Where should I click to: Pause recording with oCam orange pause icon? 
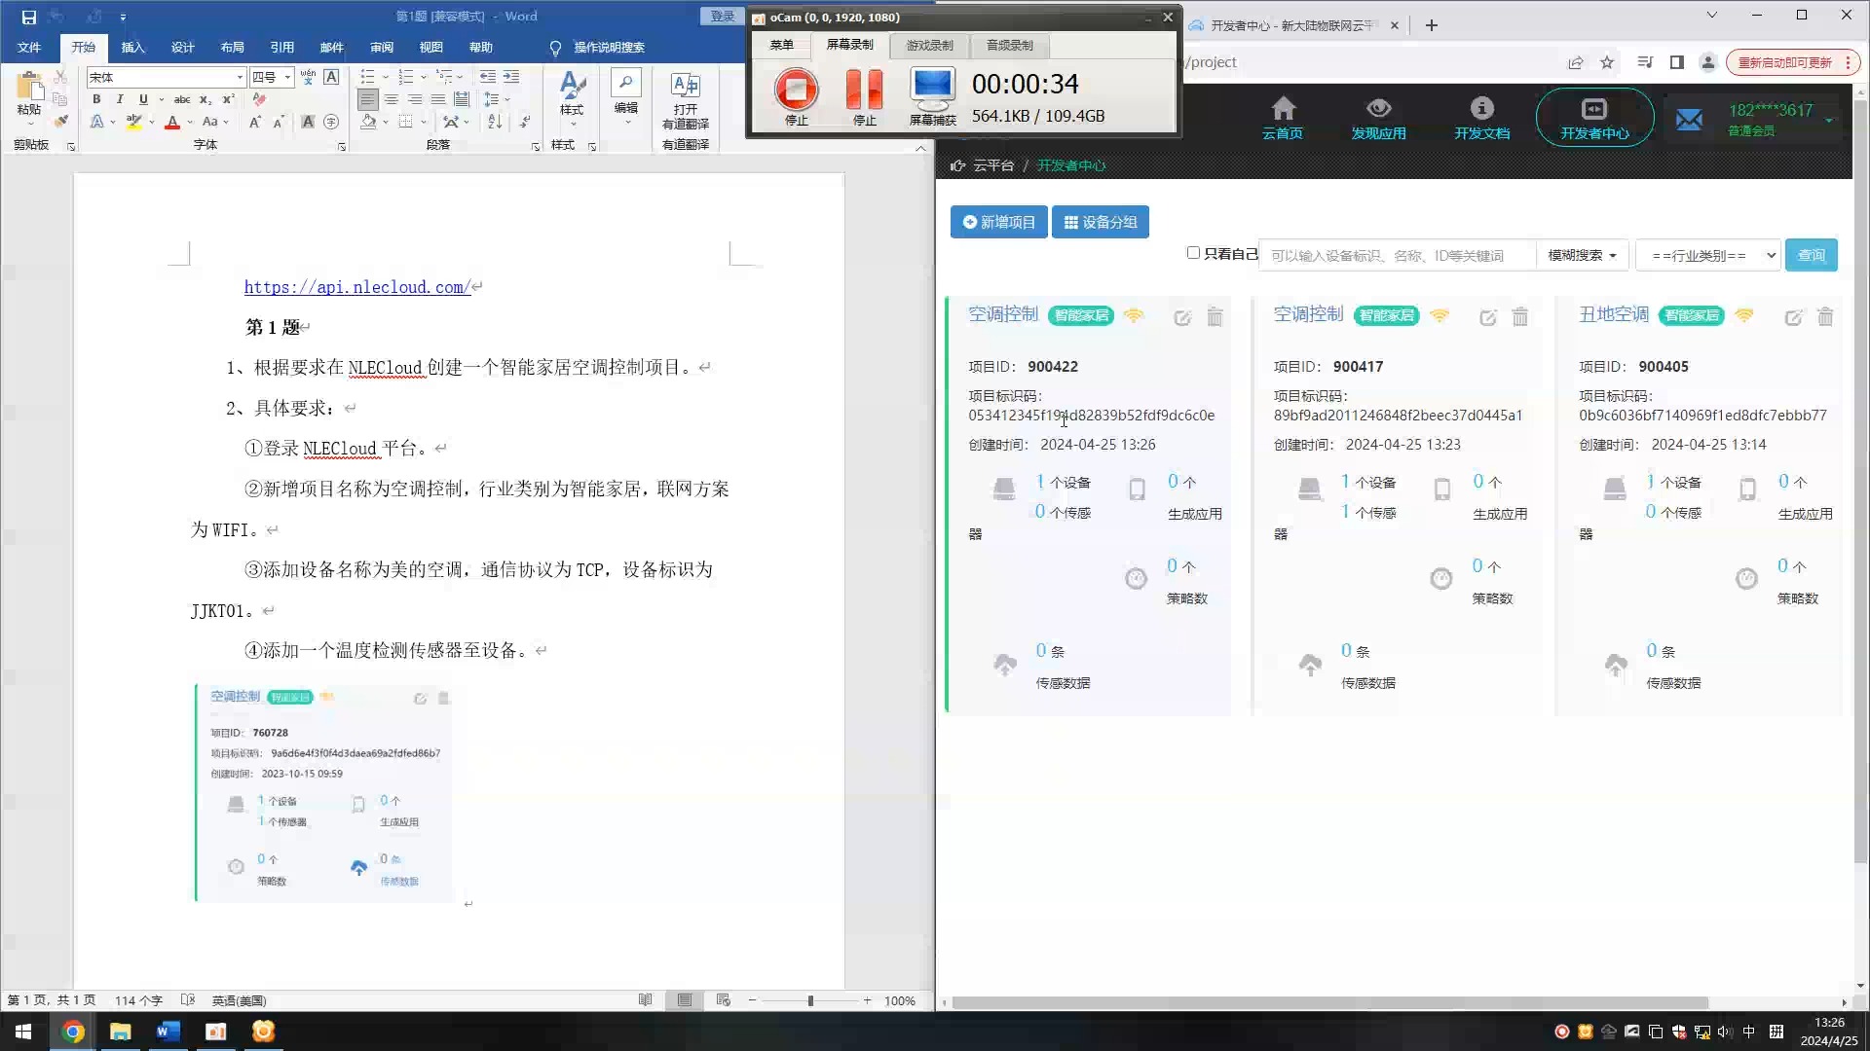864,90
